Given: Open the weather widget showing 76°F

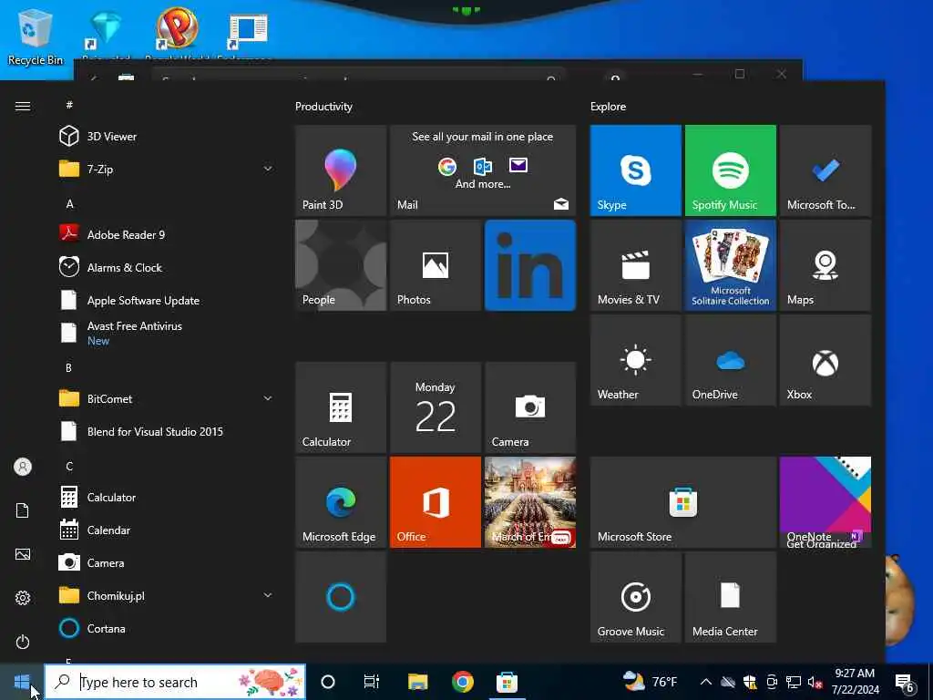Looking at the screenshot, I should (650, 682).
